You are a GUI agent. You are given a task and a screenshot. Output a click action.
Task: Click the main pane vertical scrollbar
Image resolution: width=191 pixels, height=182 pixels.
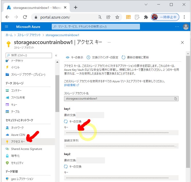tap(188, 112)
